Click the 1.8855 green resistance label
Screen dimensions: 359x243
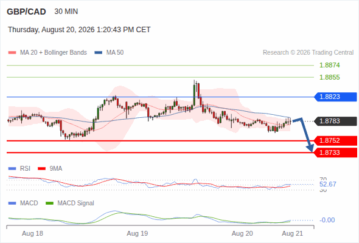point(329,78)
